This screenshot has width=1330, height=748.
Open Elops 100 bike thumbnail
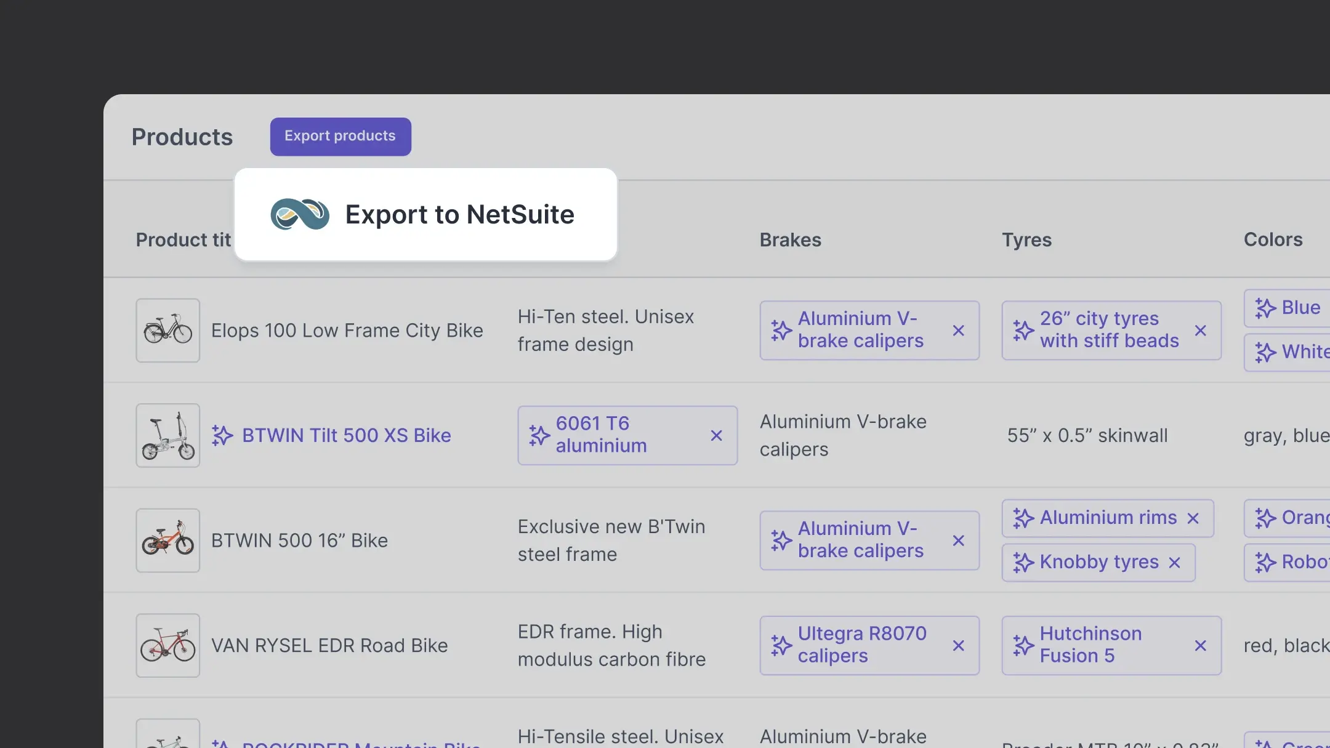click(167, 331)
